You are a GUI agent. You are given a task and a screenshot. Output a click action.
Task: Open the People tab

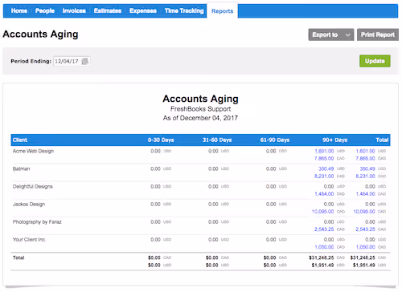(45, 10)
